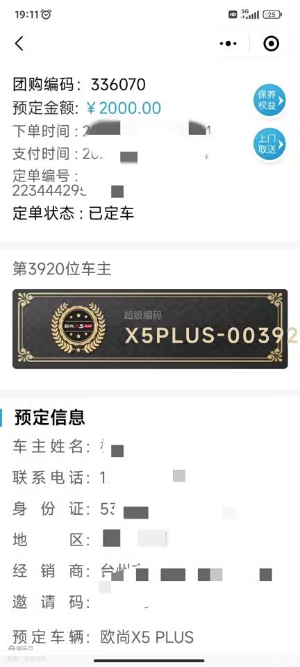Tap the ¥2000.00 deposit amount
Screen dimensions: 300x667
click(x=124, y=108)
